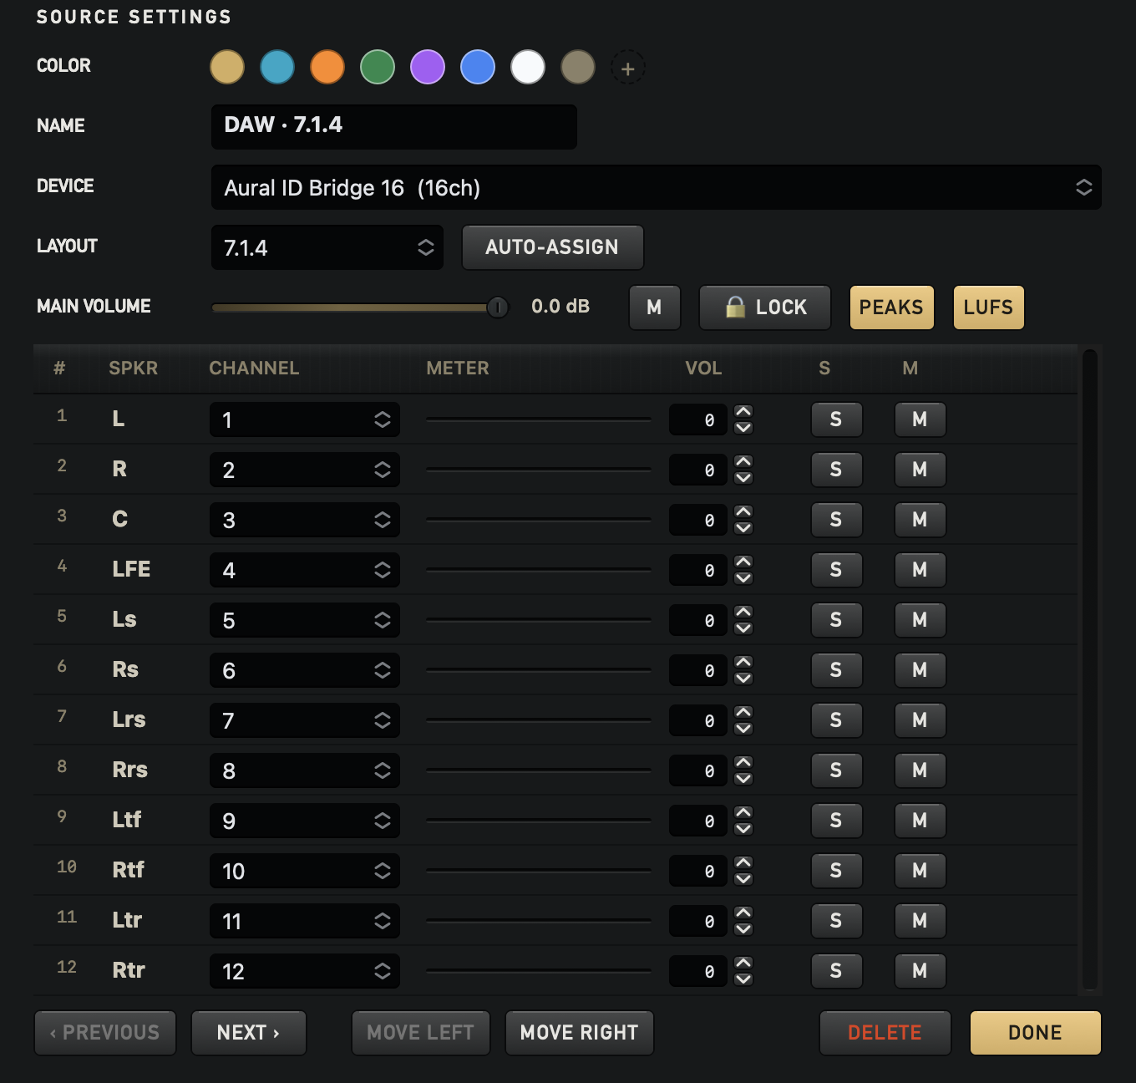This screenshot has height=1083, width=1136.
Task: Mute the LFE speaker row
Action: [920, 570]
